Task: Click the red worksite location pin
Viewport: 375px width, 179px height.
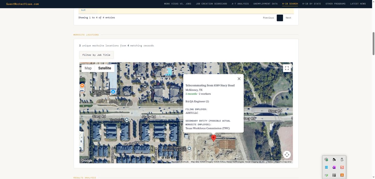Action: (x=214, y=138)
